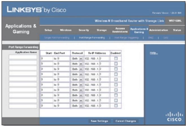The height and width of the screenshot is (126, 186).
Task: Click the Applications & Gaming tab
Action: click(x=139, y=31)
